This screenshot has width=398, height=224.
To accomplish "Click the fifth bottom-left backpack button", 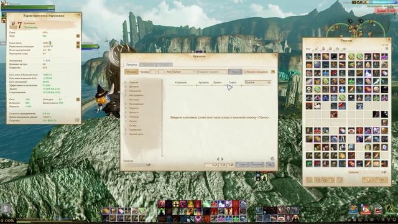I will tap(340, 180).
